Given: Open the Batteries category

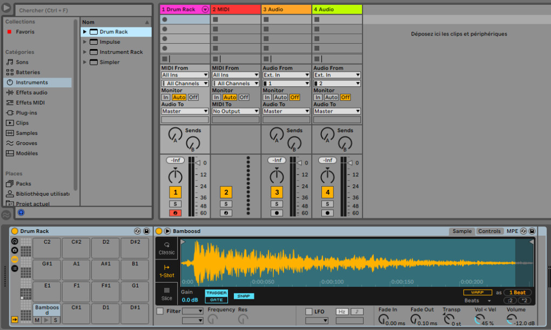Looking at the screenshot, I should [28, 72].
